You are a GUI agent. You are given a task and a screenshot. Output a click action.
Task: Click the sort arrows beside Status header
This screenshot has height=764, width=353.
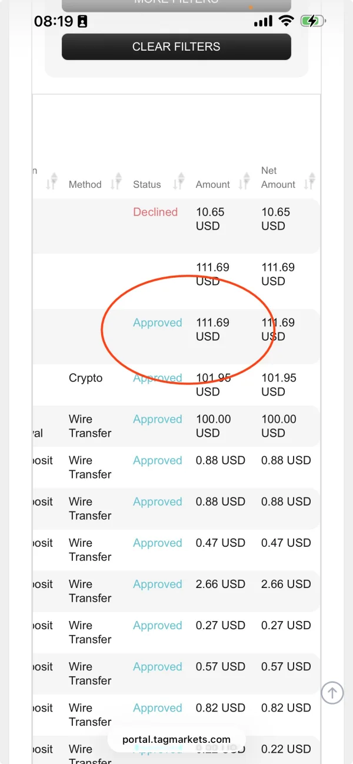pos(178,180)
